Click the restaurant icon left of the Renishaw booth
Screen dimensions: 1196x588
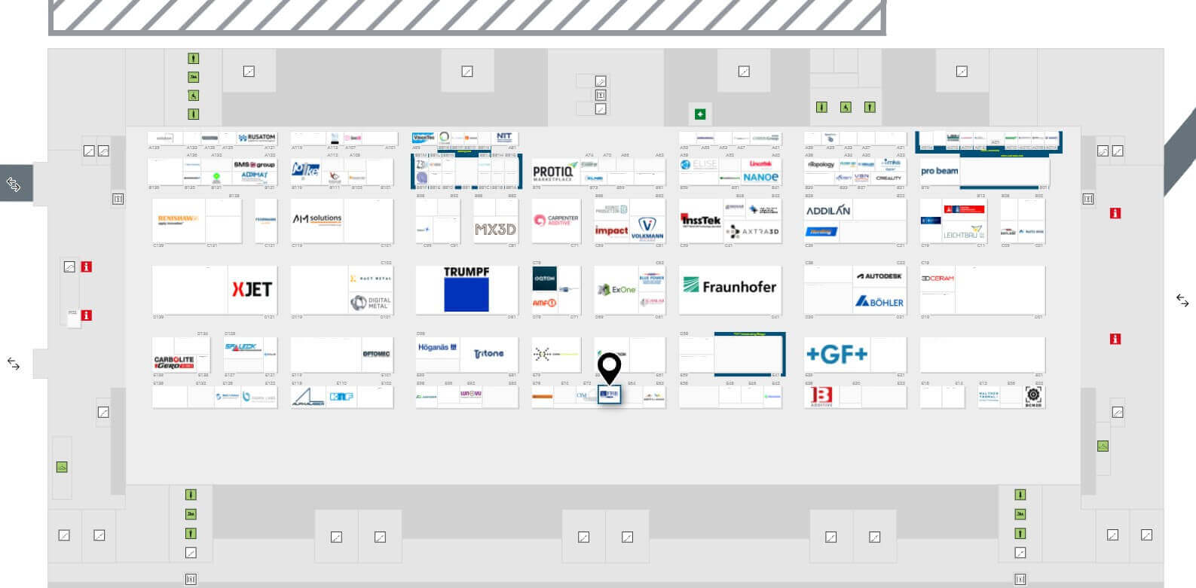click(x=118, y=199)
